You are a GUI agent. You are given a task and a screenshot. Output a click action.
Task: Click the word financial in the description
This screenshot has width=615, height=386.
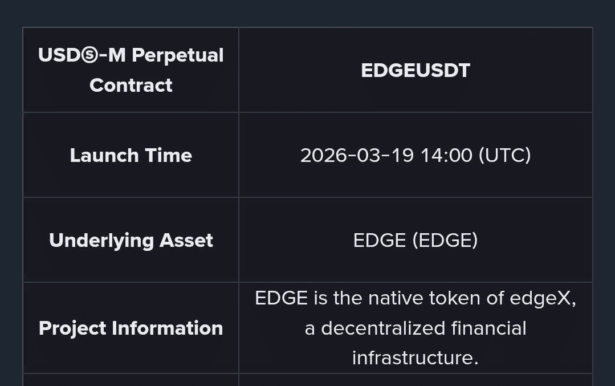click(x=489, y=328)
